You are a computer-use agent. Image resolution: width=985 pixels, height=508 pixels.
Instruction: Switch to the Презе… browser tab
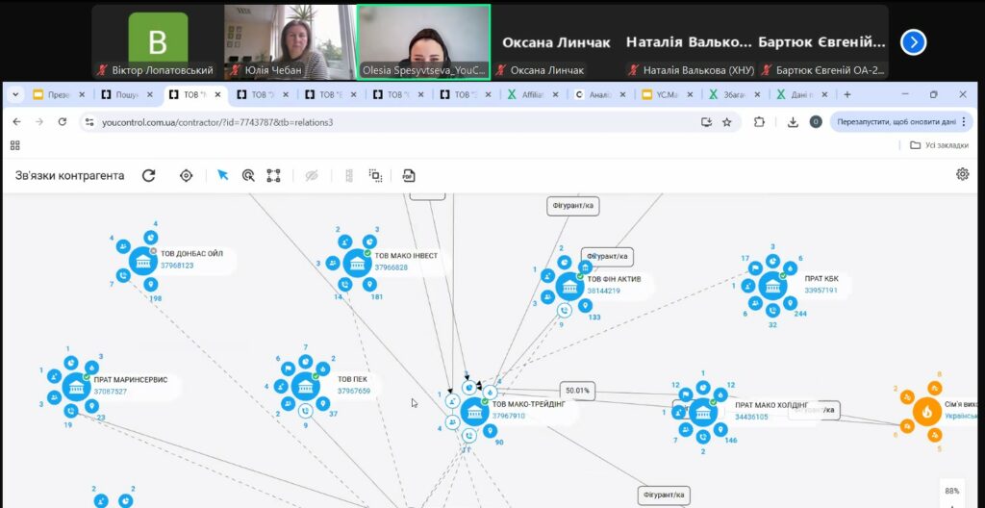58,95
